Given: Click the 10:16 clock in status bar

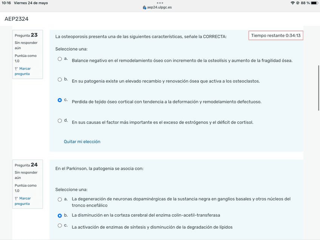Looking at the screenshot, I should 6,3.
